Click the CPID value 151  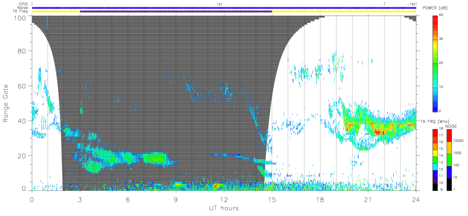pos(220,4)
